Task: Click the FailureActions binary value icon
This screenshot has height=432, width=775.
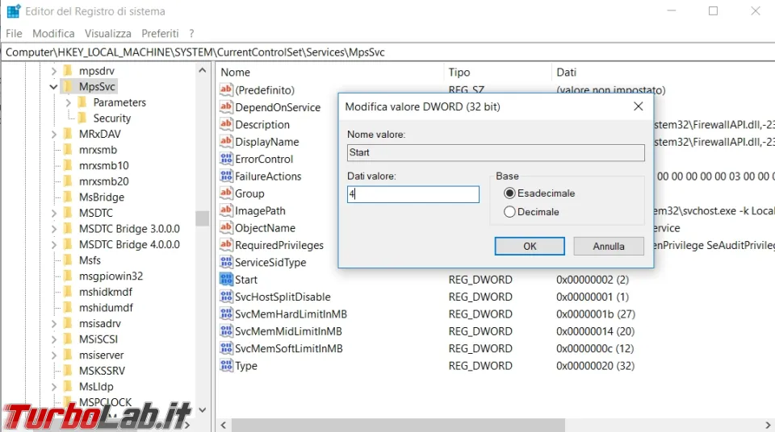Action: 227,177
